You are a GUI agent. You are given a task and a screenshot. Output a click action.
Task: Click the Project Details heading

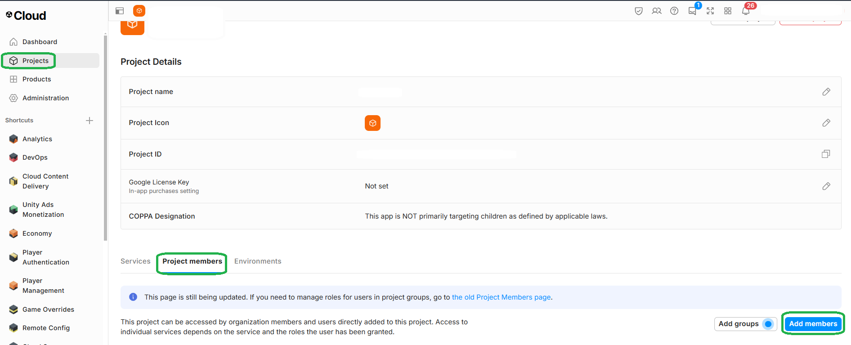tap(151, 62)
